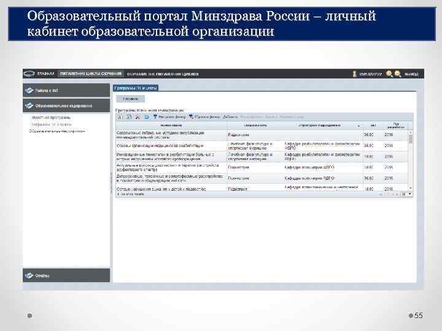Click the blue refresh icon in grid toolbar
The image size is (442, 331).
(147, 117)
